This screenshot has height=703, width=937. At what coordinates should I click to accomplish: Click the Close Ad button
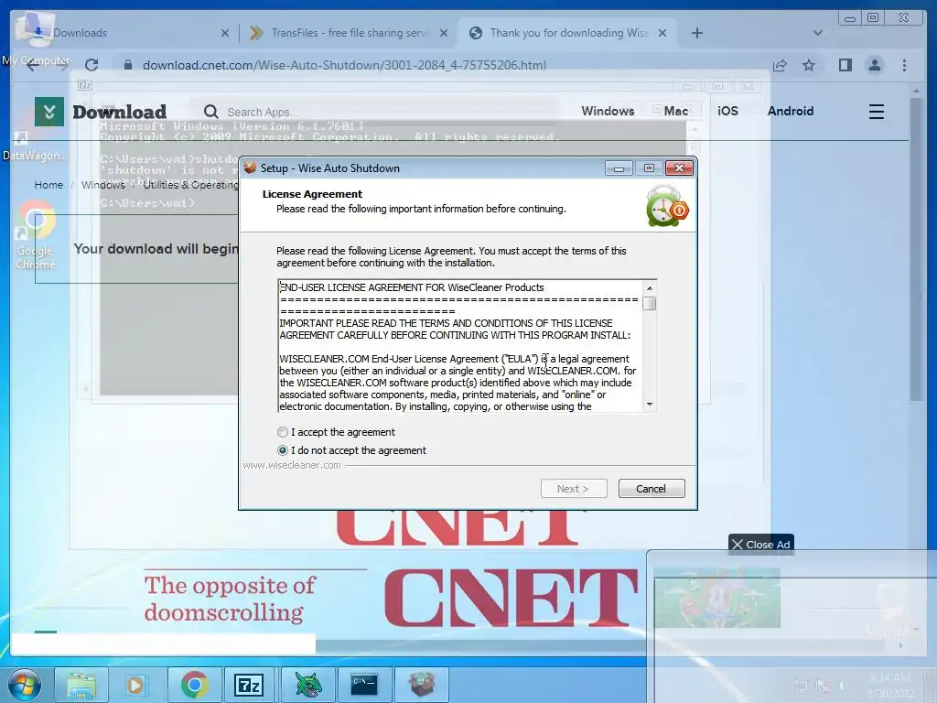tap(760, 545)
